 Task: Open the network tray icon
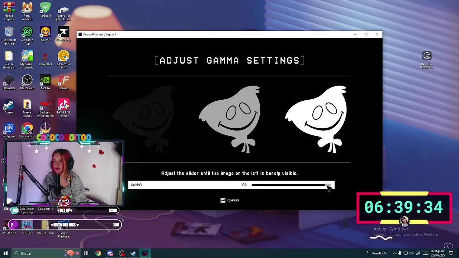[x=406, y=253]
